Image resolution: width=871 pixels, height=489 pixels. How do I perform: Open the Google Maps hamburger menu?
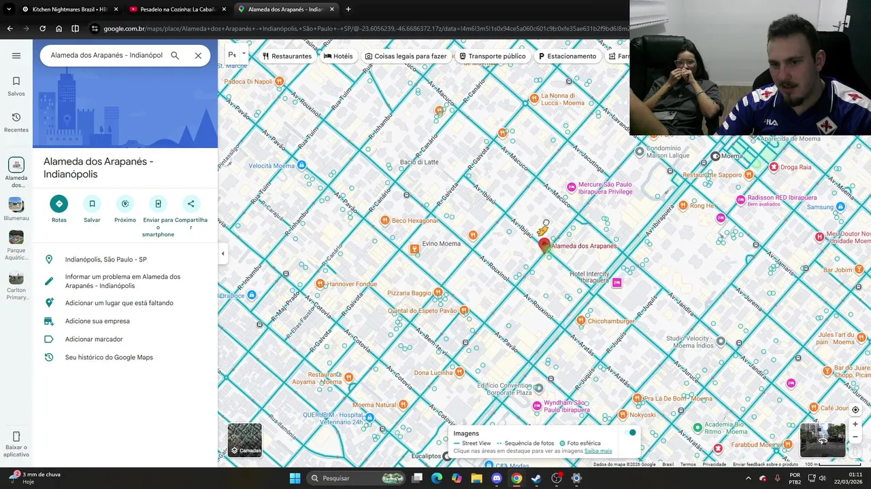coord(16,56)
